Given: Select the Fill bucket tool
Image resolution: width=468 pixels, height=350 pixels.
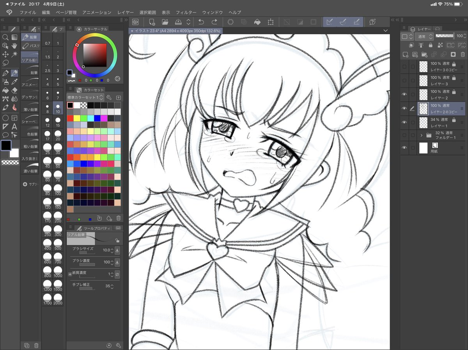Looking at the screenshot, I should pos(5,90).
